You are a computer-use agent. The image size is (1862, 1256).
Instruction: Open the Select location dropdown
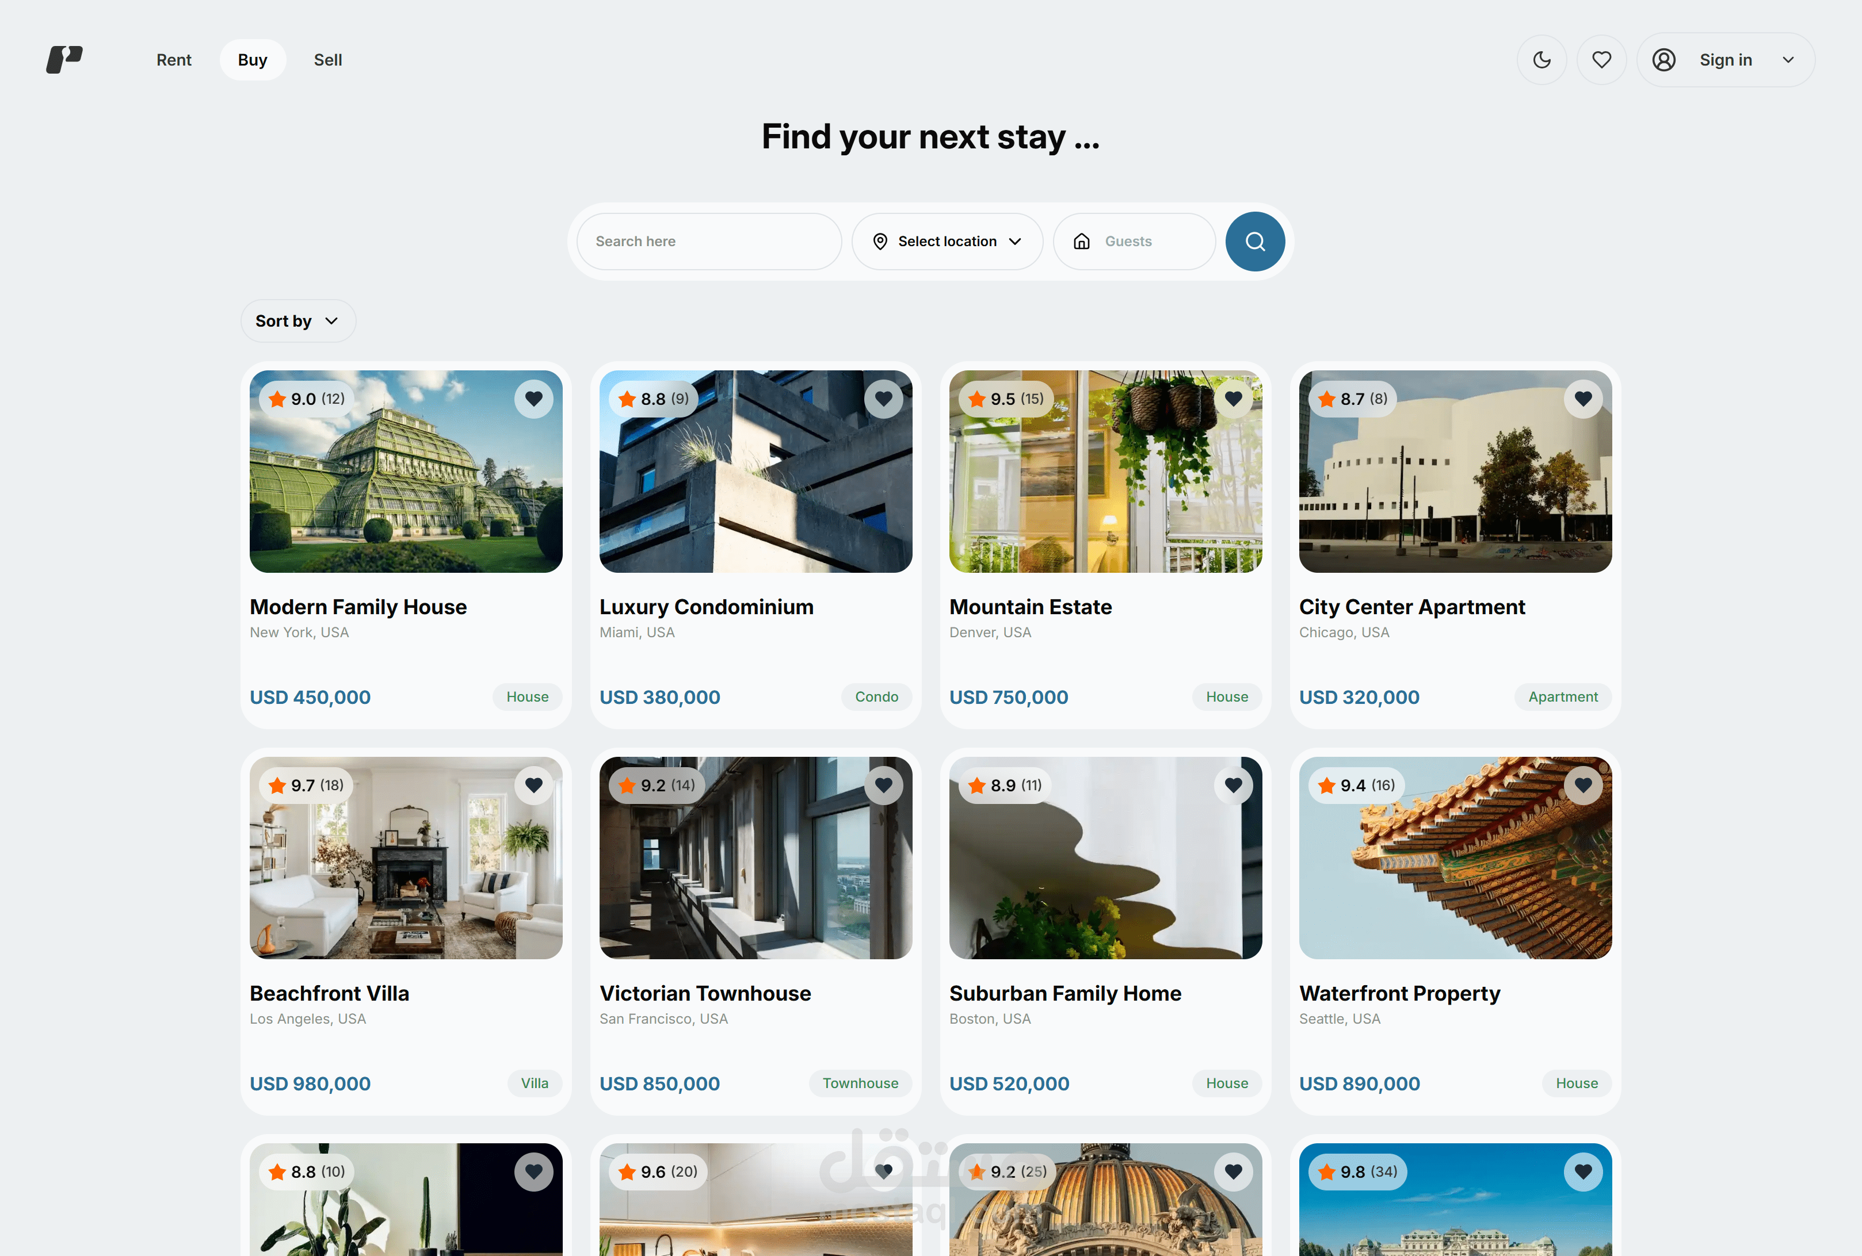point(947,241)
